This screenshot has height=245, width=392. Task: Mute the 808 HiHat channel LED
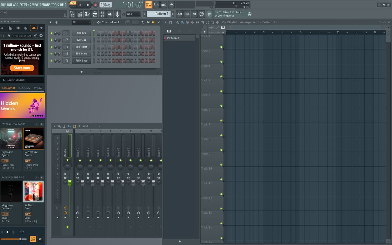coord(51,47)
